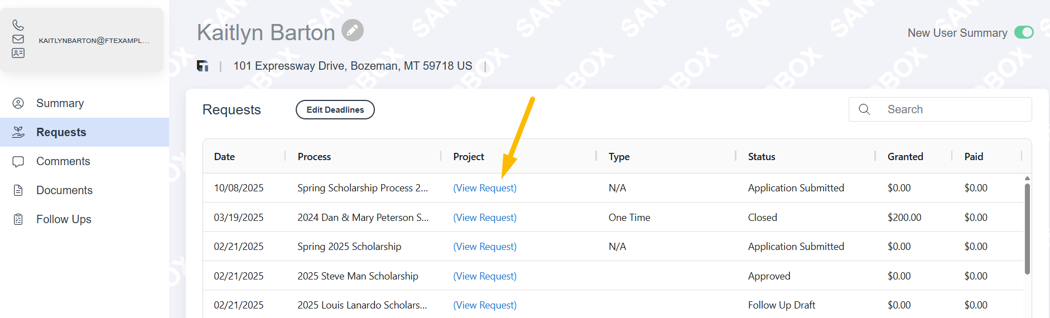The image size is (1050, 318).
Task: Open the Documents section
Action: (64, 190)
